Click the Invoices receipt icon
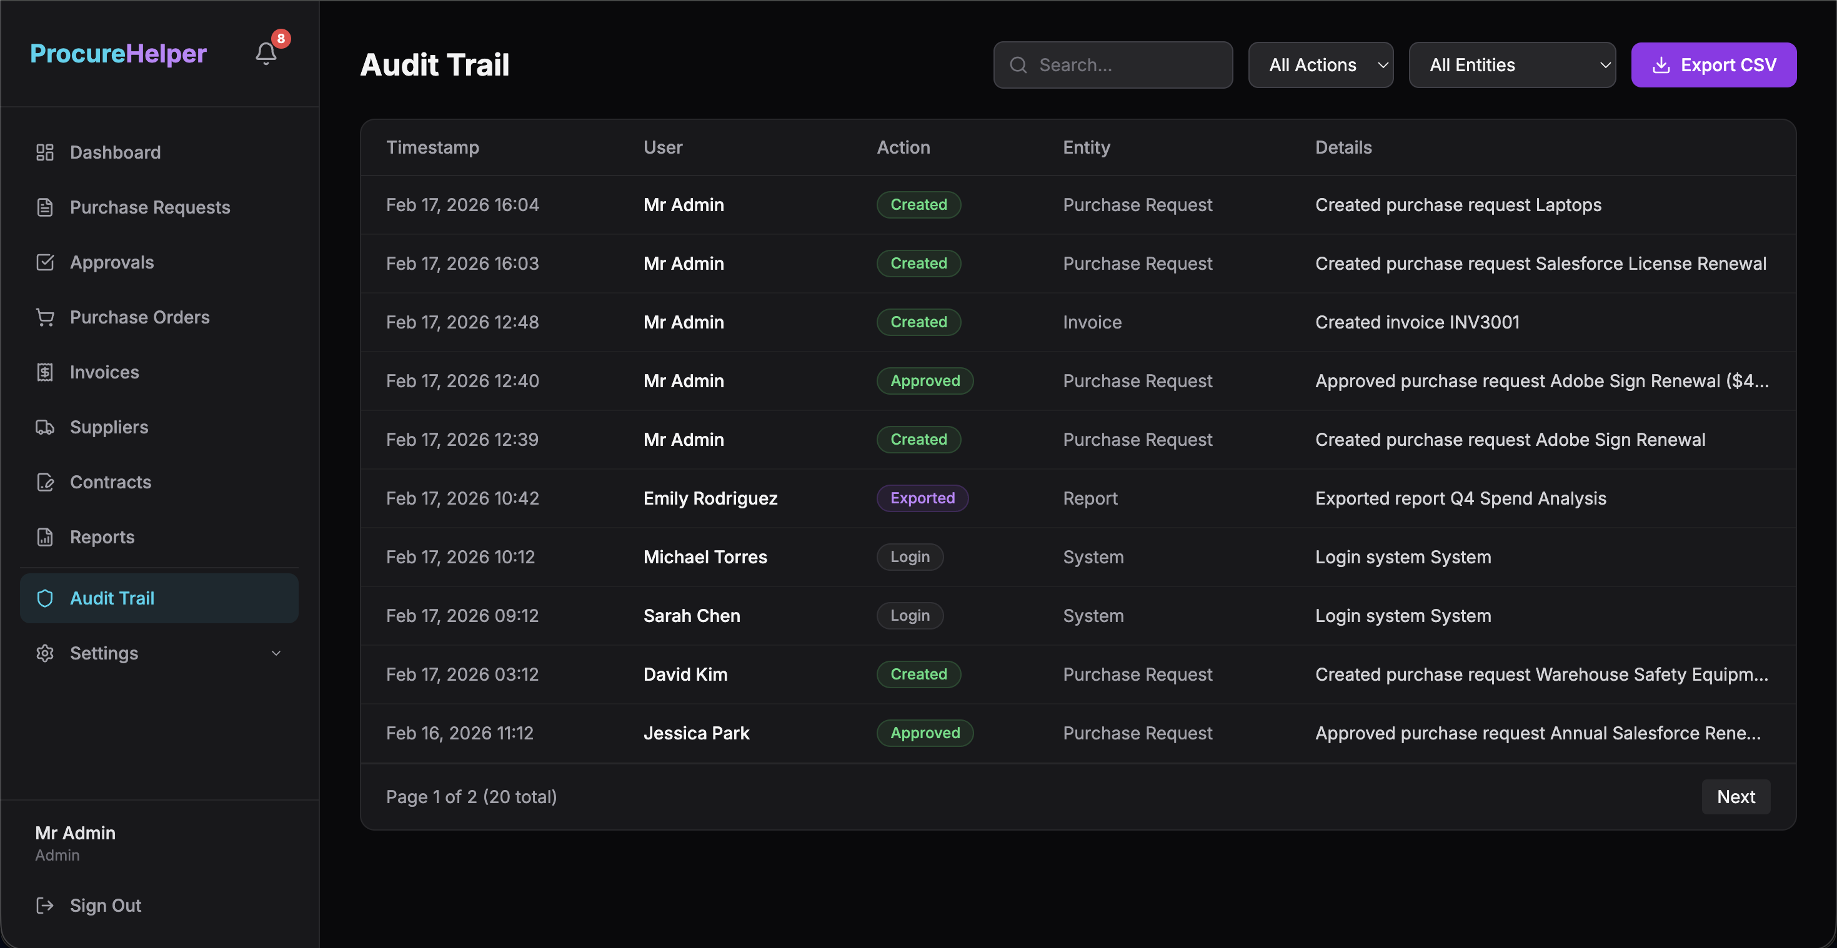 tap(45, 372)
